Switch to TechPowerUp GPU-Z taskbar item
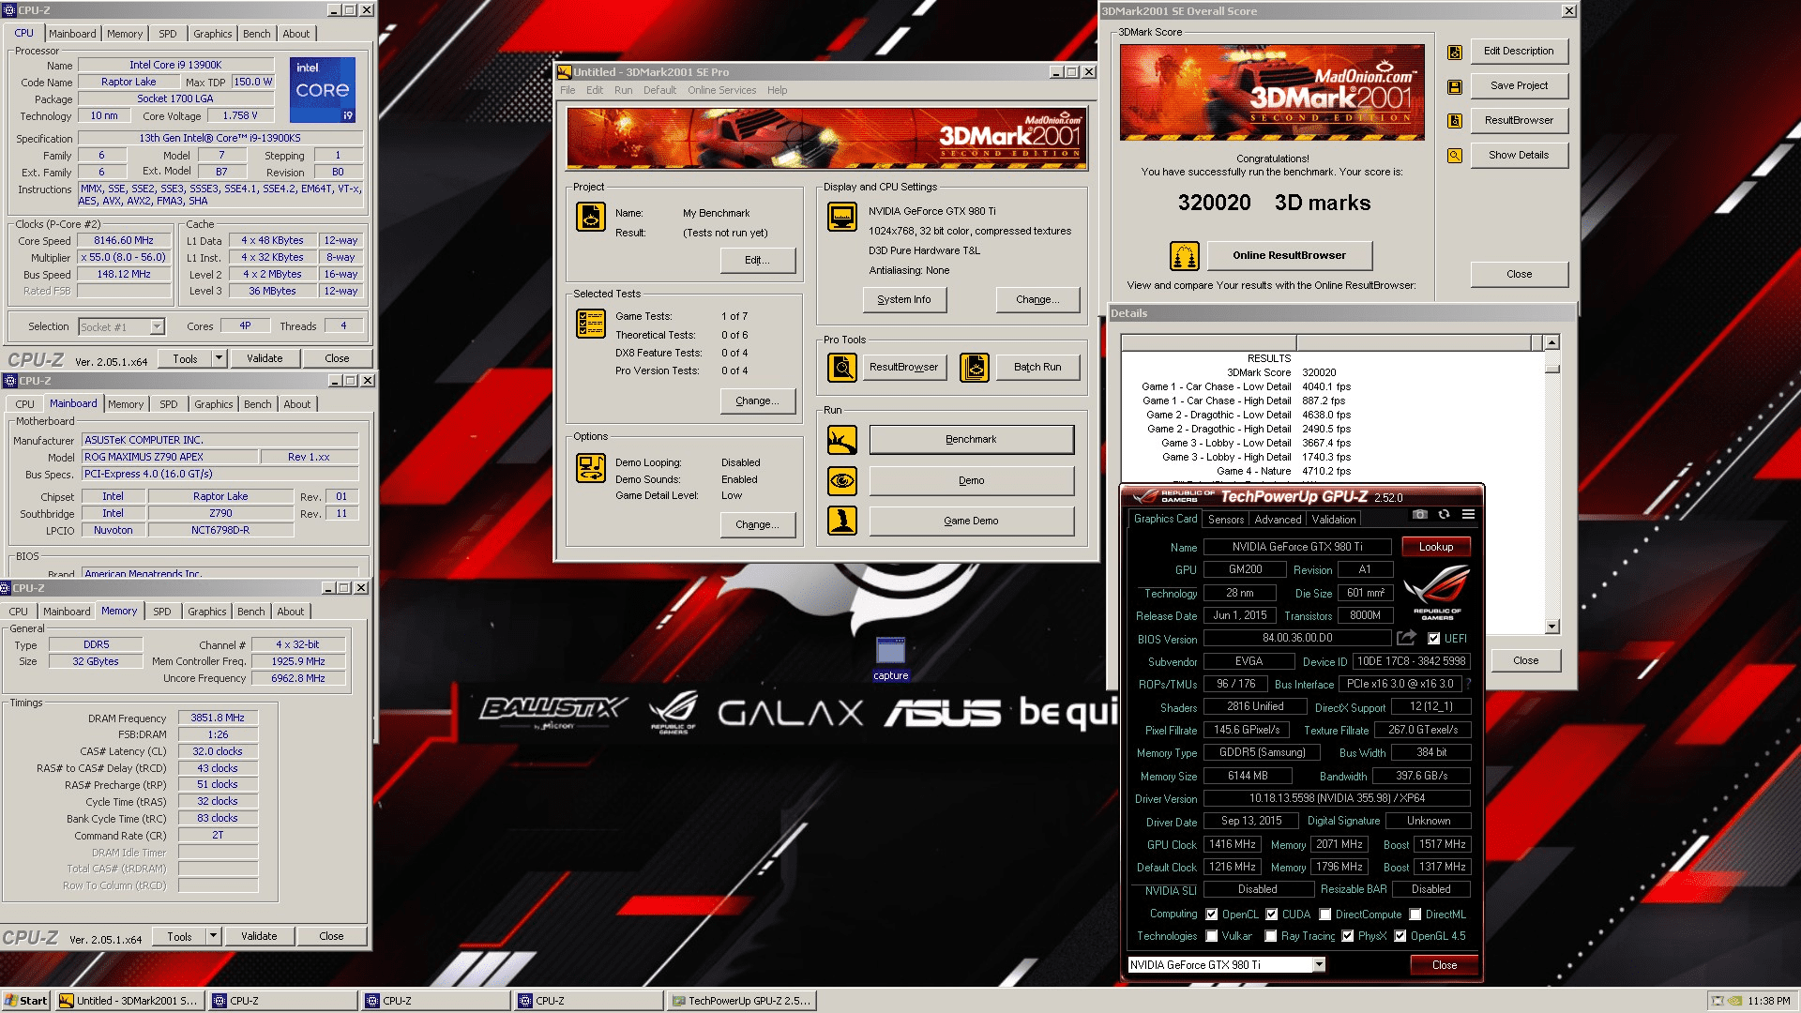 pos(742,1001)
